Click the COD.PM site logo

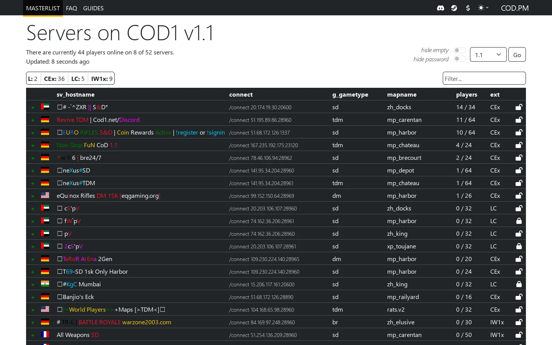click(514, 8)
